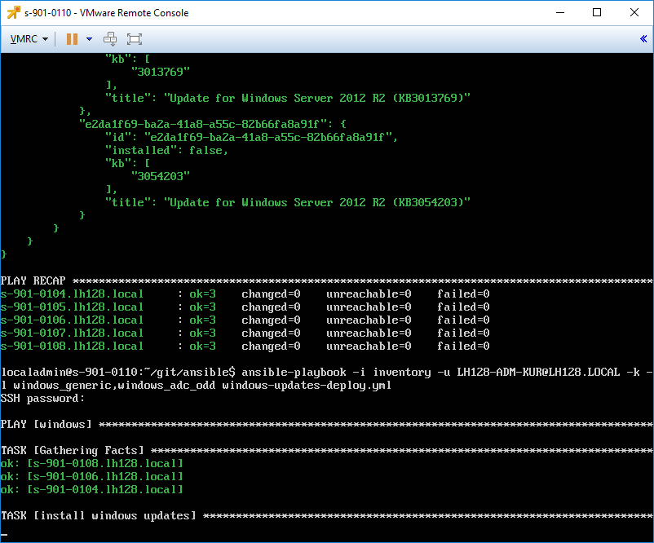Screen dimensions: 654x543
Task: Click title text for KB3054203 update
Action: coord(288,202)
